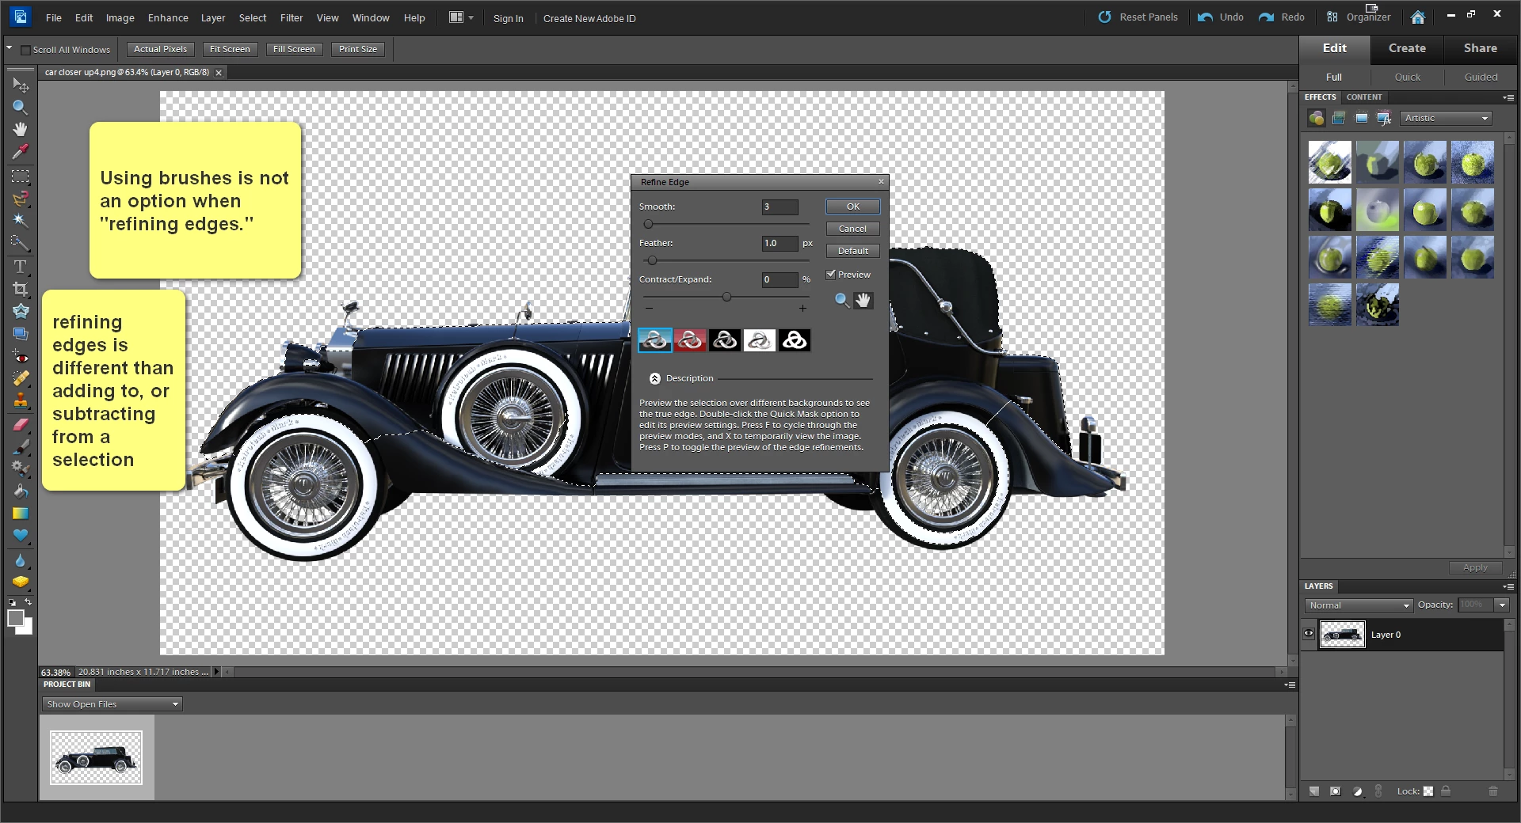Image resolution: width=1521 pixels, height=823 pixels.
Task: Open the Normal blend mode dropdown
Action: click(1359, 605)
